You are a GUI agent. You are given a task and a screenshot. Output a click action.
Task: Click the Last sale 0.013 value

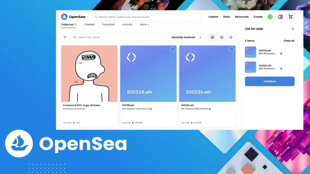pyautogui.click(x=78, y=123)
